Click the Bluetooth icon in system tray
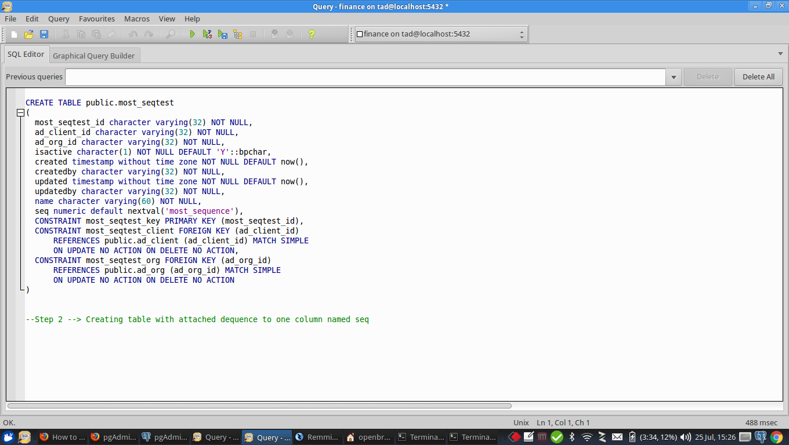 tap(571, 437)
